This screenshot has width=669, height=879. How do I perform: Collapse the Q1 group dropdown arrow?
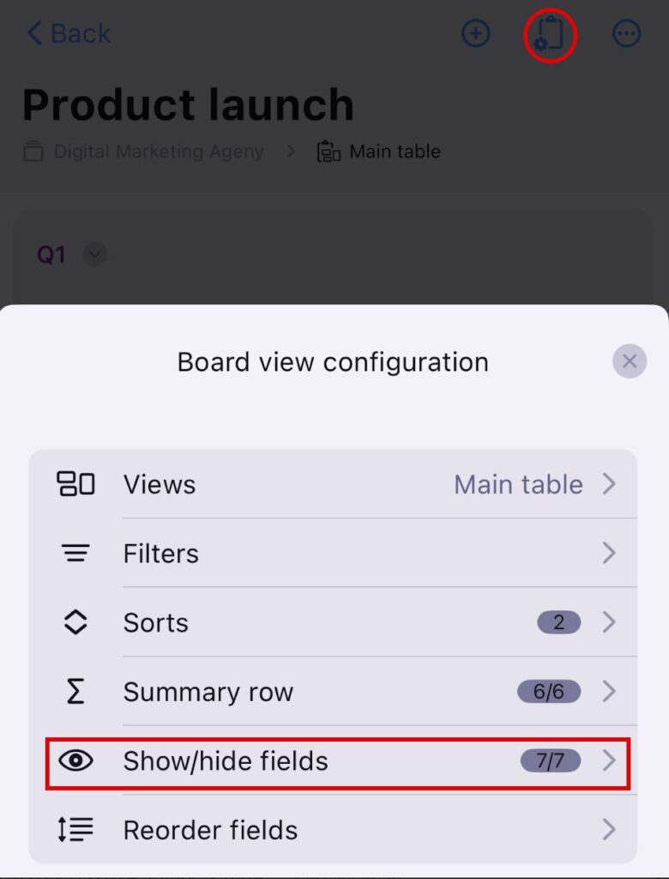pos(95,255)
